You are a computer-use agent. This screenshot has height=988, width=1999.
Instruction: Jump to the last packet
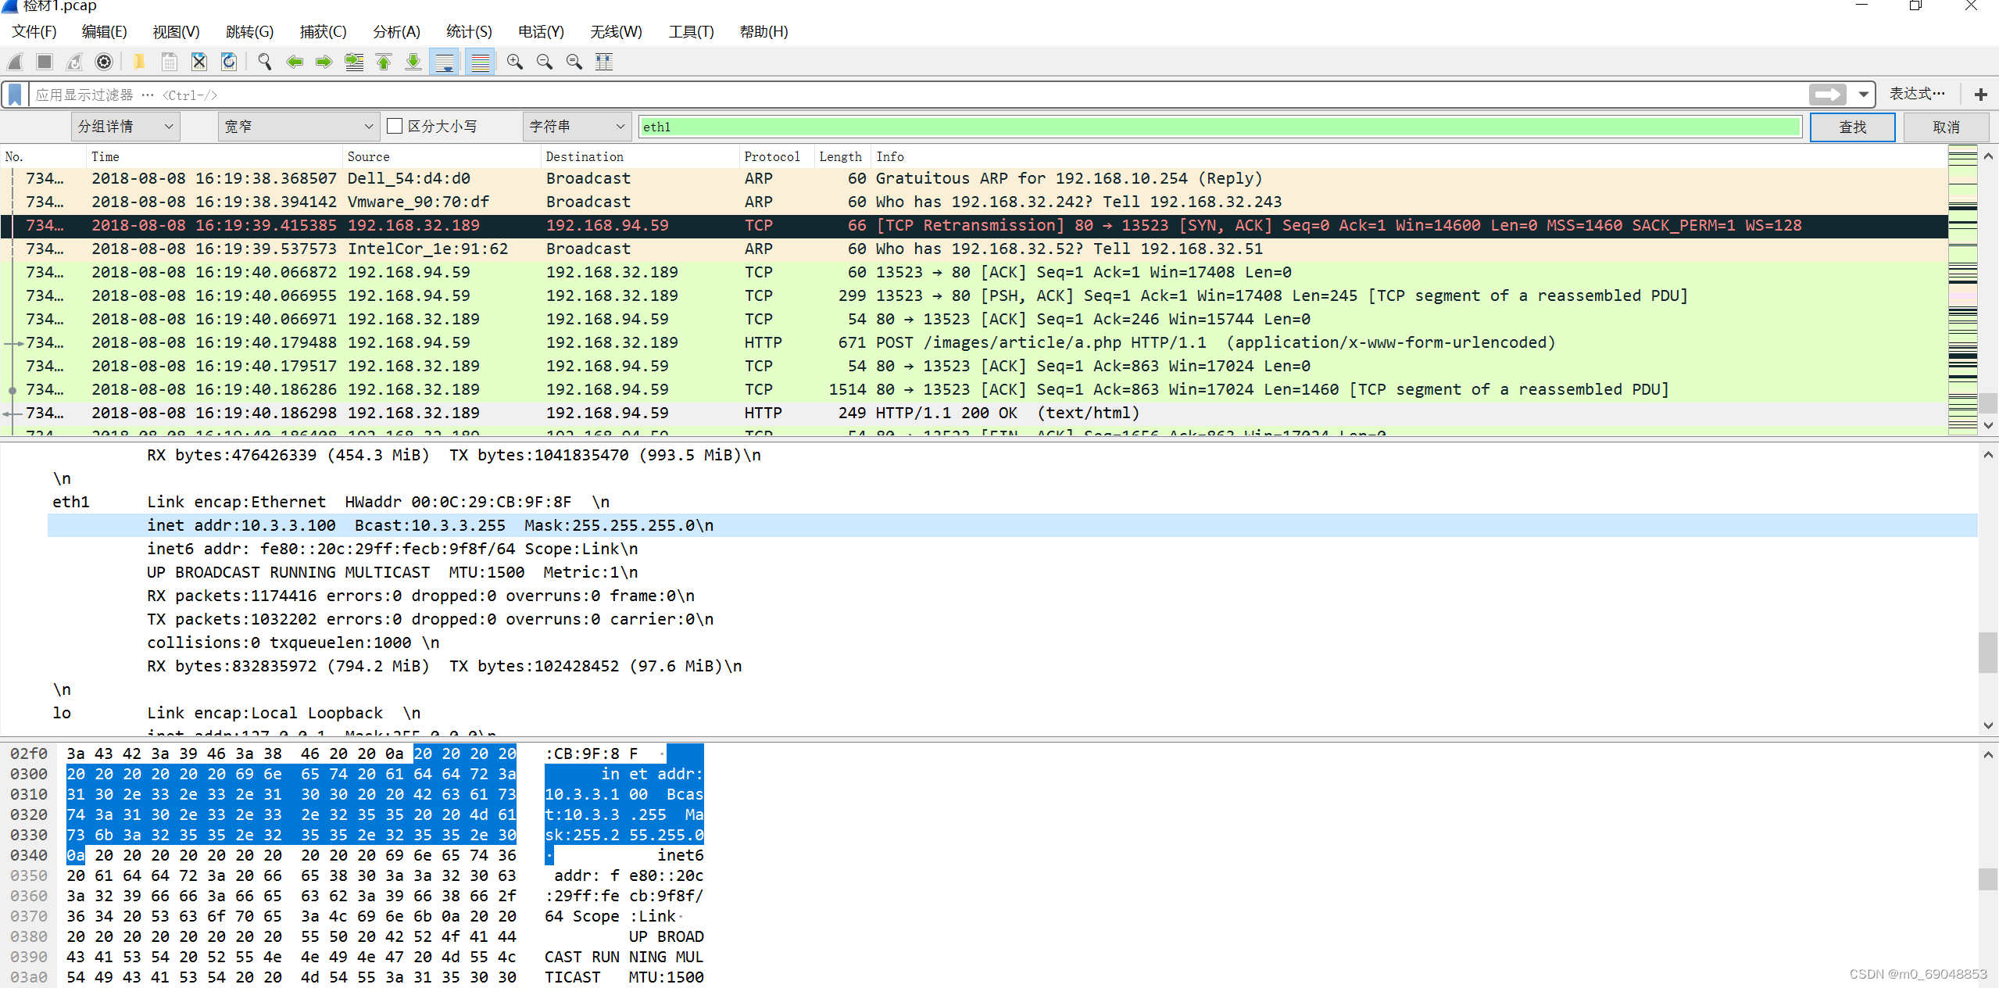413,62
